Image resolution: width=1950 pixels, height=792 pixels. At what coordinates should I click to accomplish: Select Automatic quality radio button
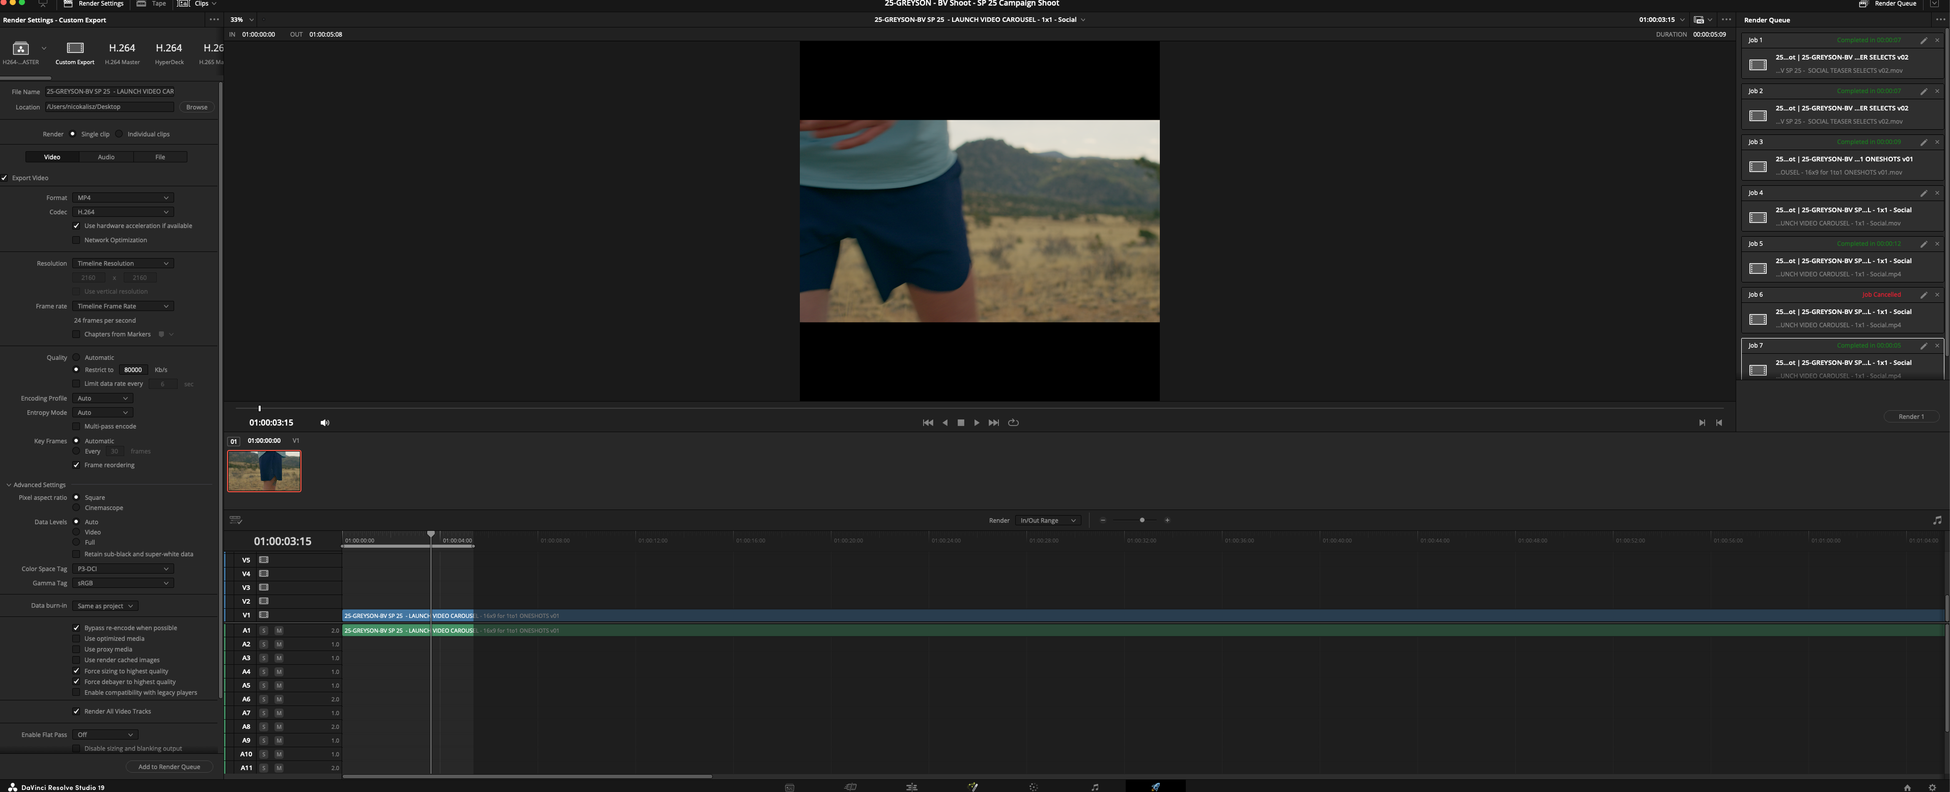76,358
